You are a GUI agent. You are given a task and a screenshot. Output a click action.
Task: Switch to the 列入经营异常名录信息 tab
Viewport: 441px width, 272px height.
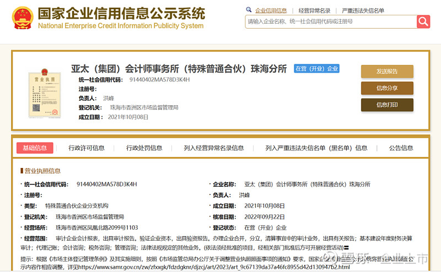pyautogui.click(x=214, y=148)
